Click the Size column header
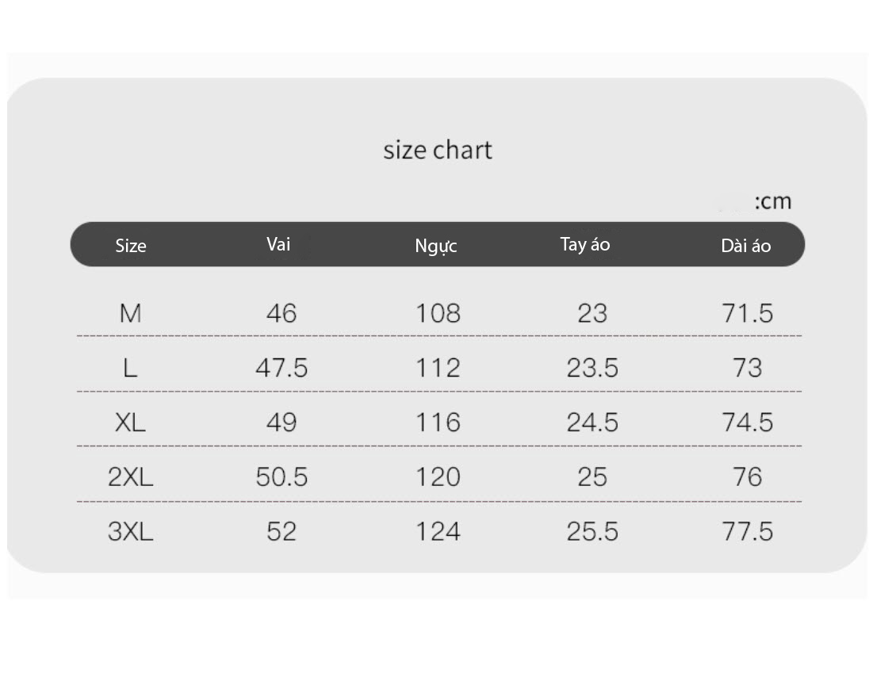Screen dimensions: 873x681 tap(131, 246)
